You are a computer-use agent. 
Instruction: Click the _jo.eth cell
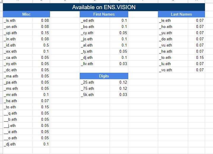click(x=95, y=39)
